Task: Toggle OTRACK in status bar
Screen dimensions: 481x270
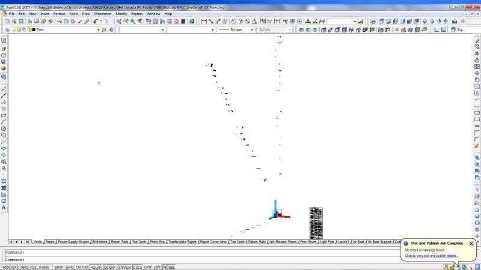Action: pyautogui.click(x=124, y=267)
